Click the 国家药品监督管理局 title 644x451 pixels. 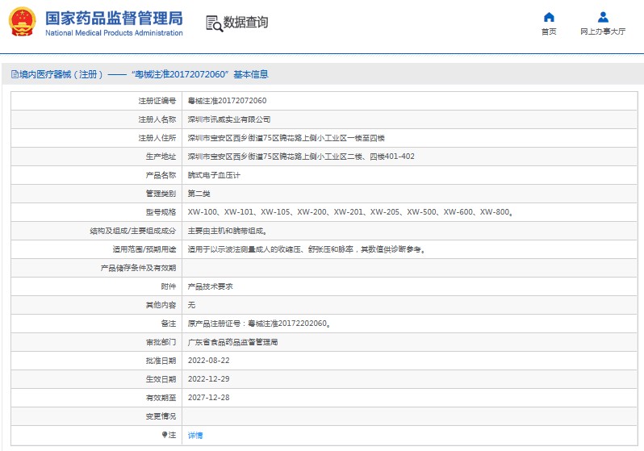[x=114, y=19]
